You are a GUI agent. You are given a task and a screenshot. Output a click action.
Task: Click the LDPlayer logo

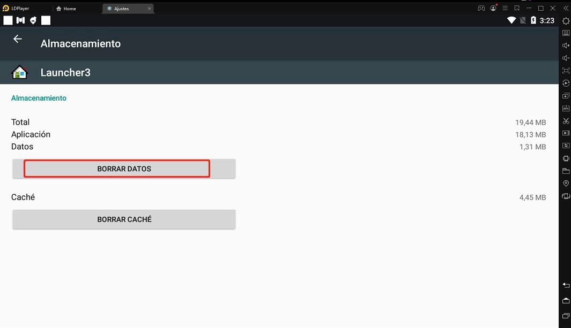pos(6,8)
